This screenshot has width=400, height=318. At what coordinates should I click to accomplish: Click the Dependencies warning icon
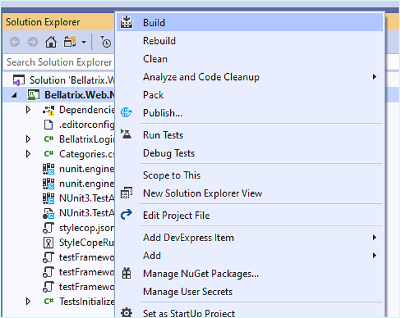pyautogui.click(x=48, y=110)
